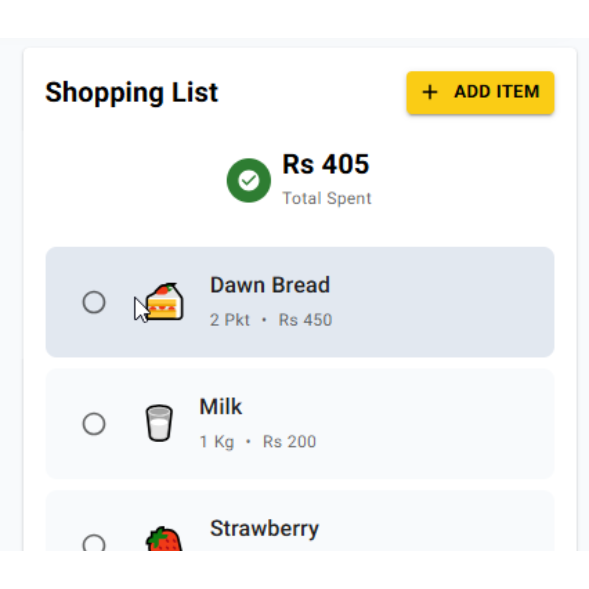Click the ADD ITEM button
Viewport: 589px width, 589px height.
[x=480, y=92]
